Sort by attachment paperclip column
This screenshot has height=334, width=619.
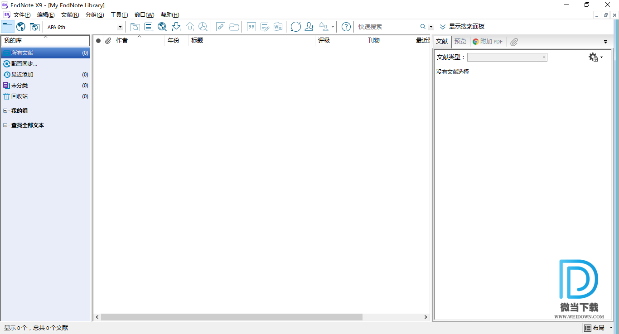108,41
